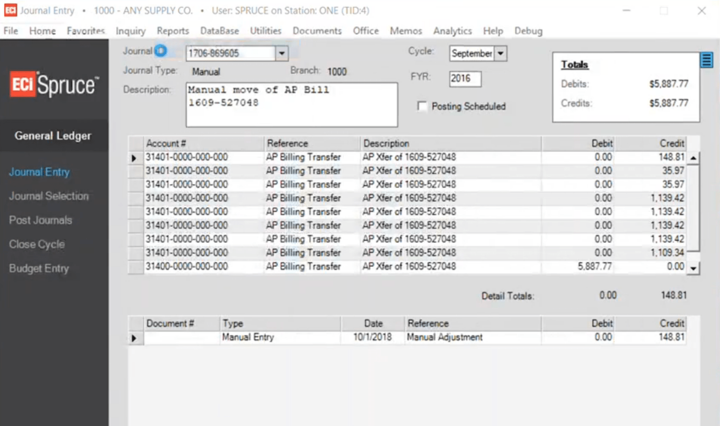Screen dimensions: 720x426
Task: Click the ECI Spruce logo
Action: click(x=54, y=84)
